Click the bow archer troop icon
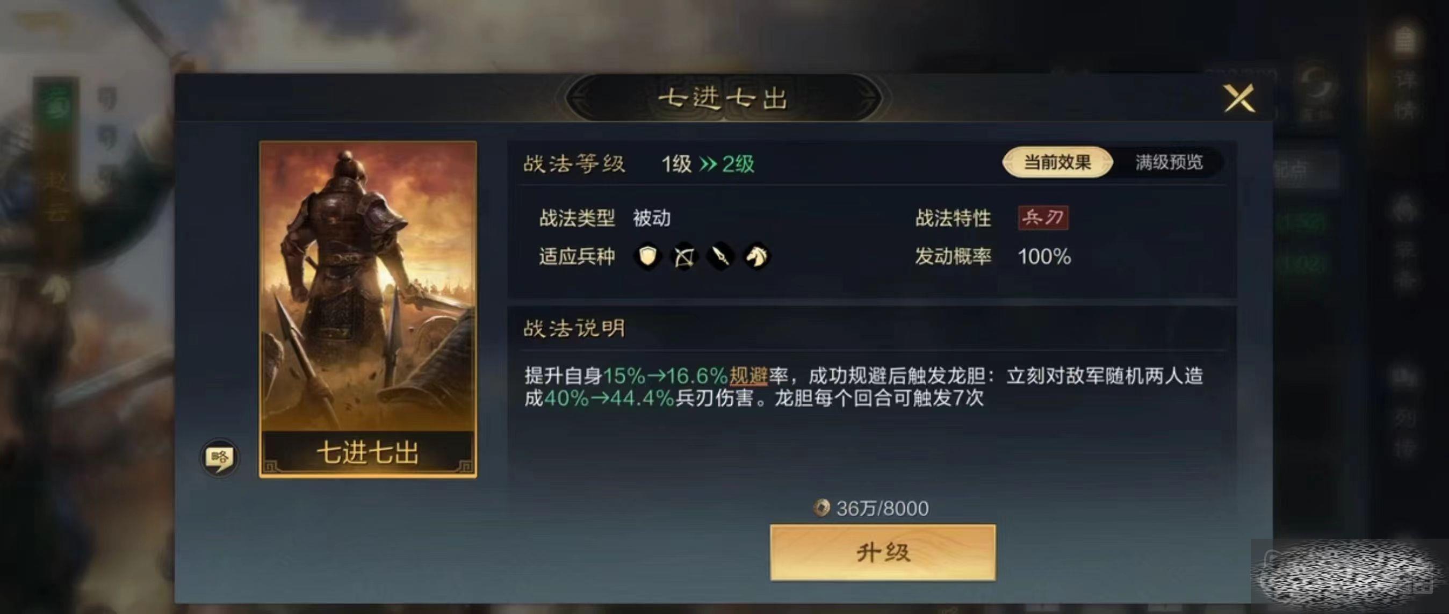 tap(684, 257)
